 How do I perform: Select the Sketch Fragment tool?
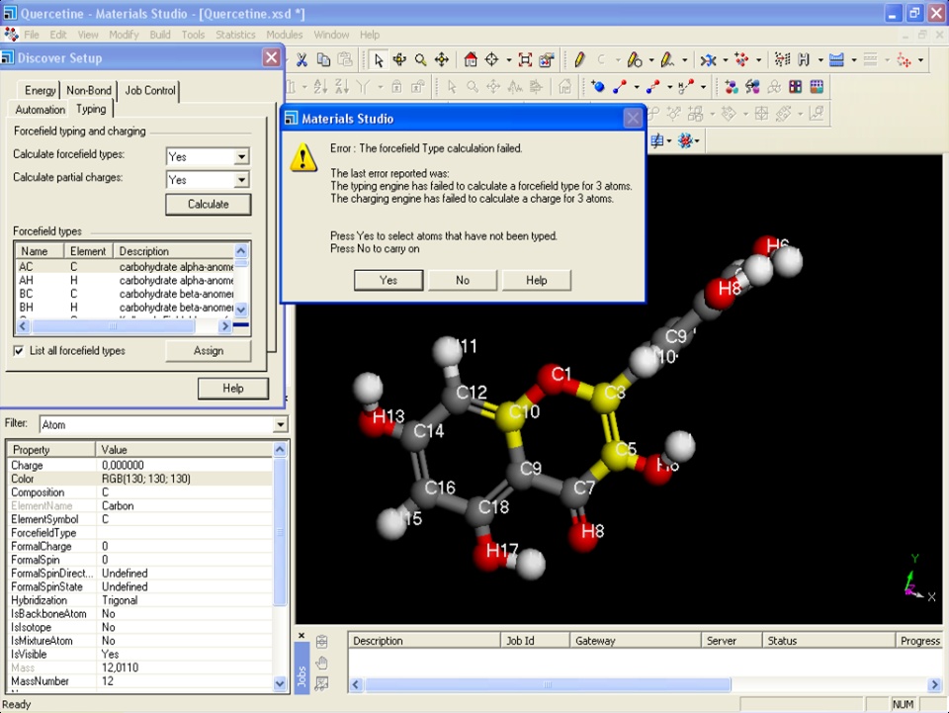667,59
